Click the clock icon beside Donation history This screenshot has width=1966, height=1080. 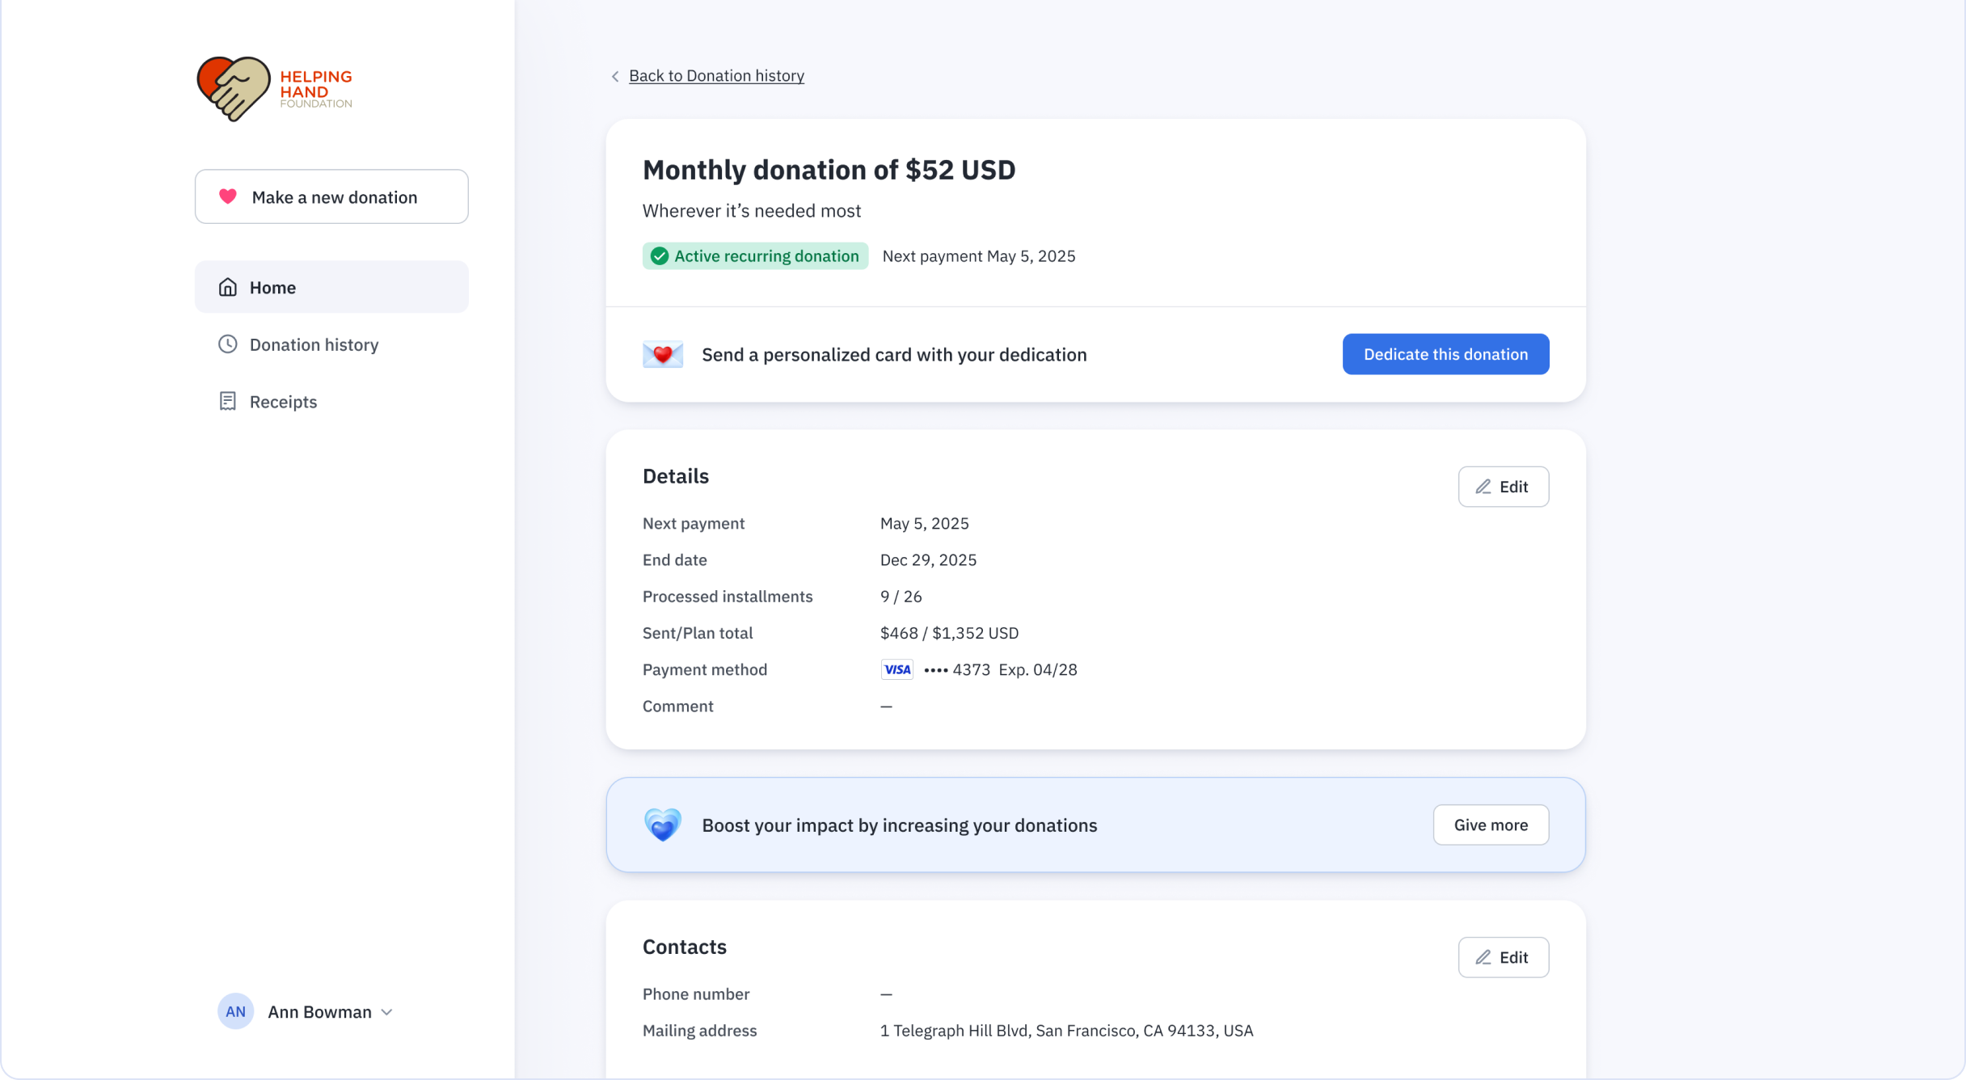coord(228,344)
